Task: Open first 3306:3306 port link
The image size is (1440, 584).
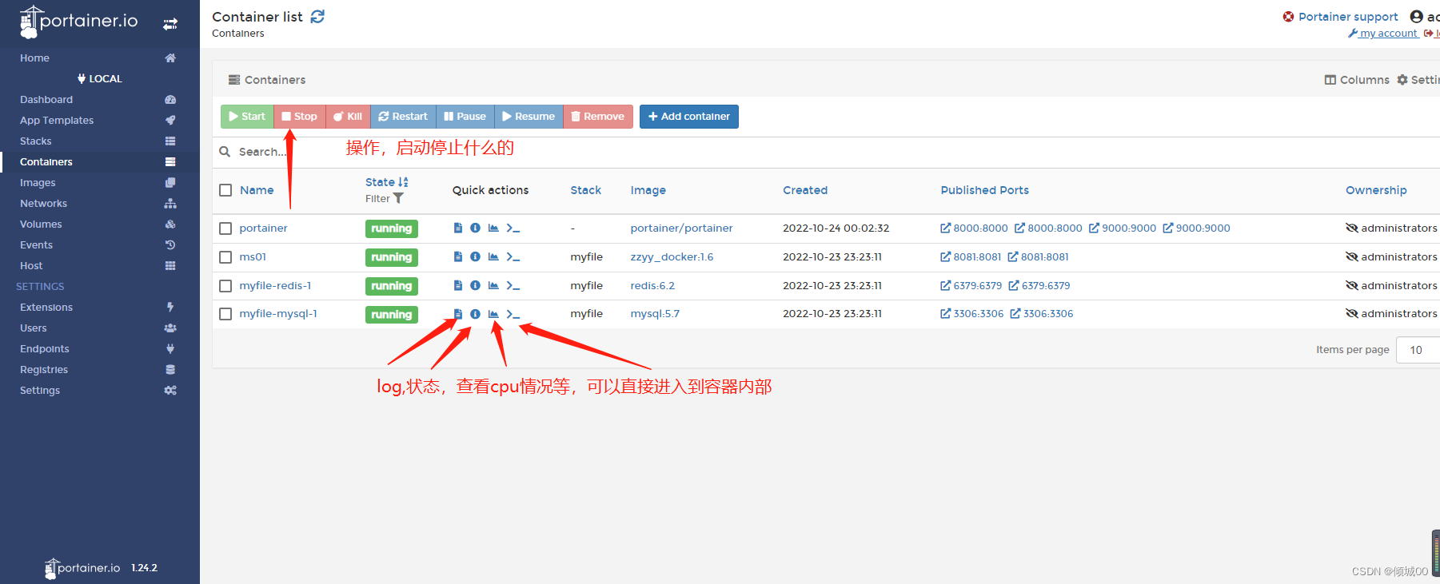Action: (x=971, y=314)
